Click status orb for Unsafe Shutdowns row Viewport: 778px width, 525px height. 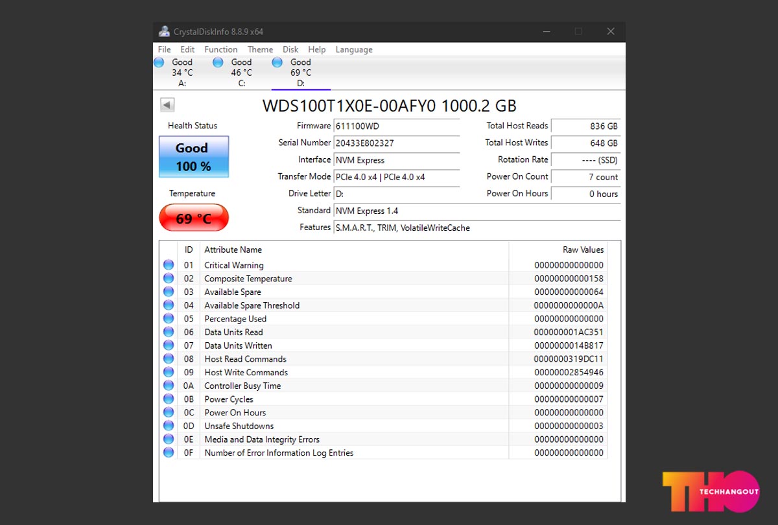click(x=169, y=426)
